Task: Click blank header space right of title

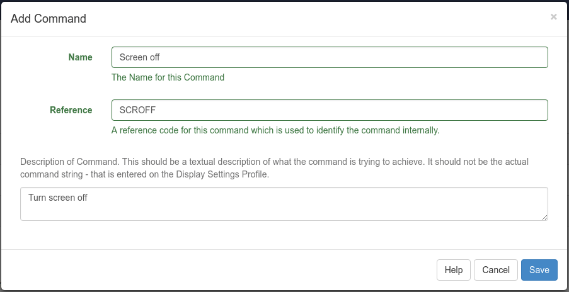Action: (315, 19)
